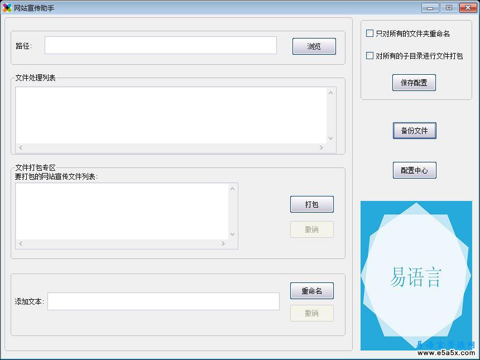Click the 重命名 button
The width and height of the screenshot is (480, 360).
(312, 291)
